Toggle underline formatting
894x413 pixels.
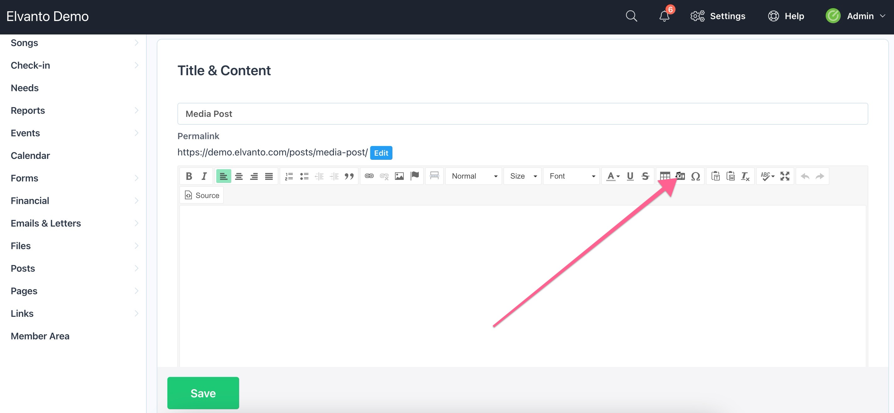click(x=630, y=176)
